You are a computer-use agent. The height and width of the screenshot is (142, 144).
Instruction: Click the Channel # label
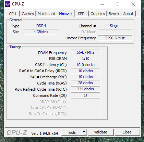pos(87,26)
